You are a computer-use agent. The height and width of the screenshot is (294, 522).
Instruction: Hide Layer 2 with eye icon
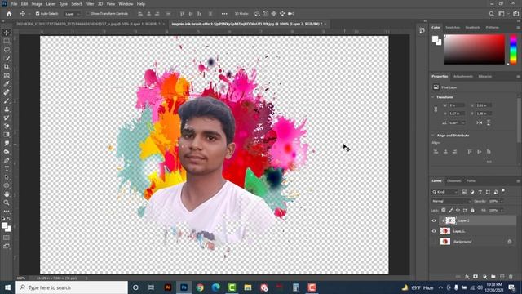click(434, 220)
